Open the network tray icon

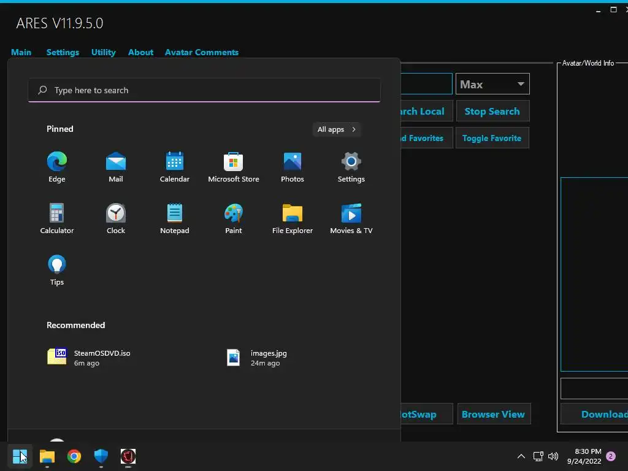(538, 456)
